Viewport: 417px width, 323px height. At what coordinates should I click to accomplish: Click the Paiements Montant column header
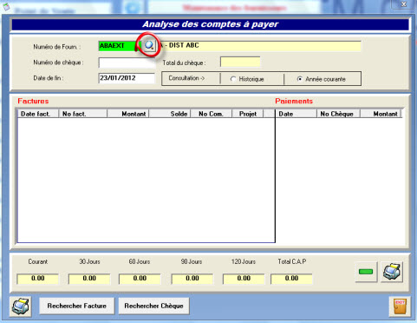click(381, 114)
